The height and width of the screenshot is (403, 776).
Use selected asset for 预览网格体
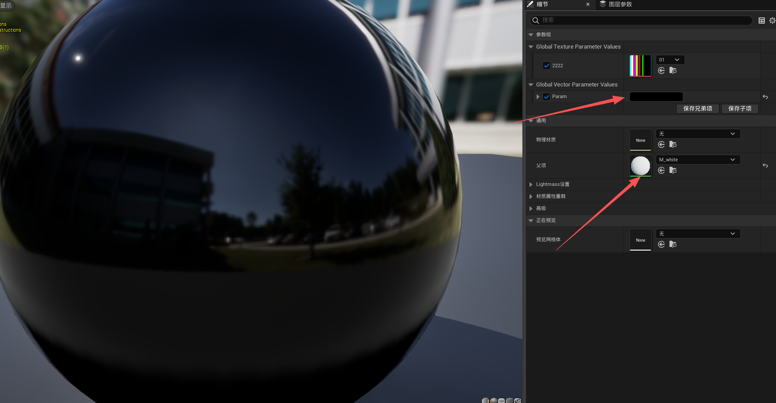pos(661,244)
